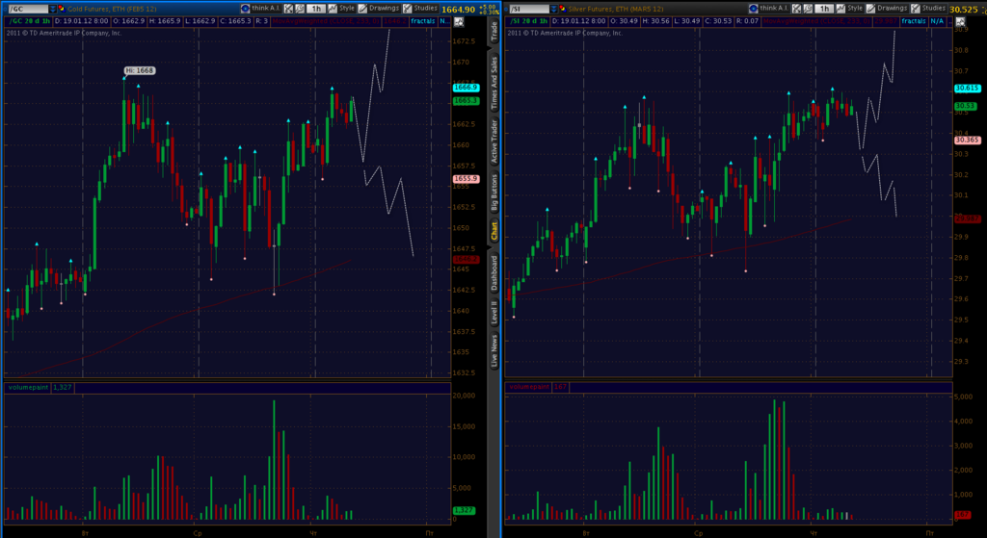987x538 pixels.
Task: Open the /GC symbol dropdown arrow
Action: [53, 10]
